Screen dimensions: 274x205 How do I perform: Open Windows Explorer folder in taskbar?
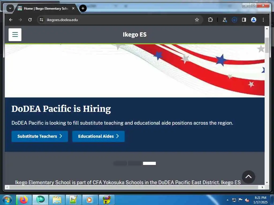pos(57,200)
